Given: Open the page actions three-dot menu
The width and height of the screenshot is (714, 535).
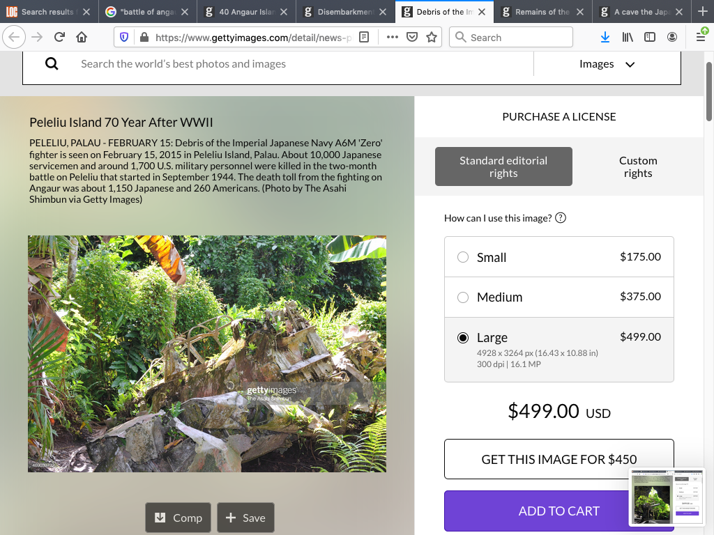Looking at the screenshot, I should pyautogui.click(x=392, y=38).
